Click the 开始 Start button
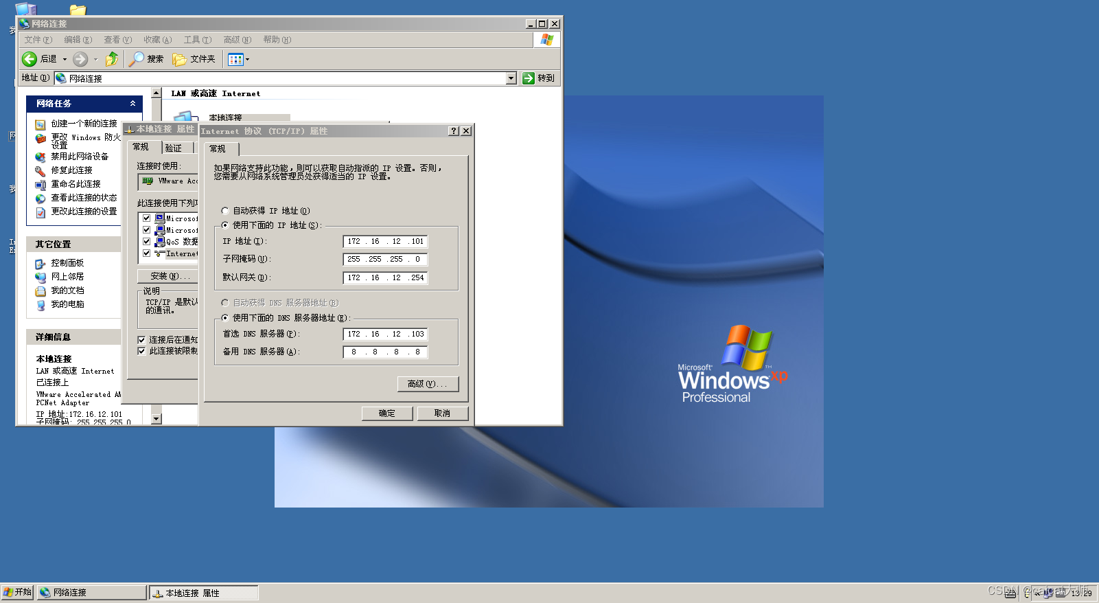The height and width of the screenshot is (603, 1099). click(17, 592)
